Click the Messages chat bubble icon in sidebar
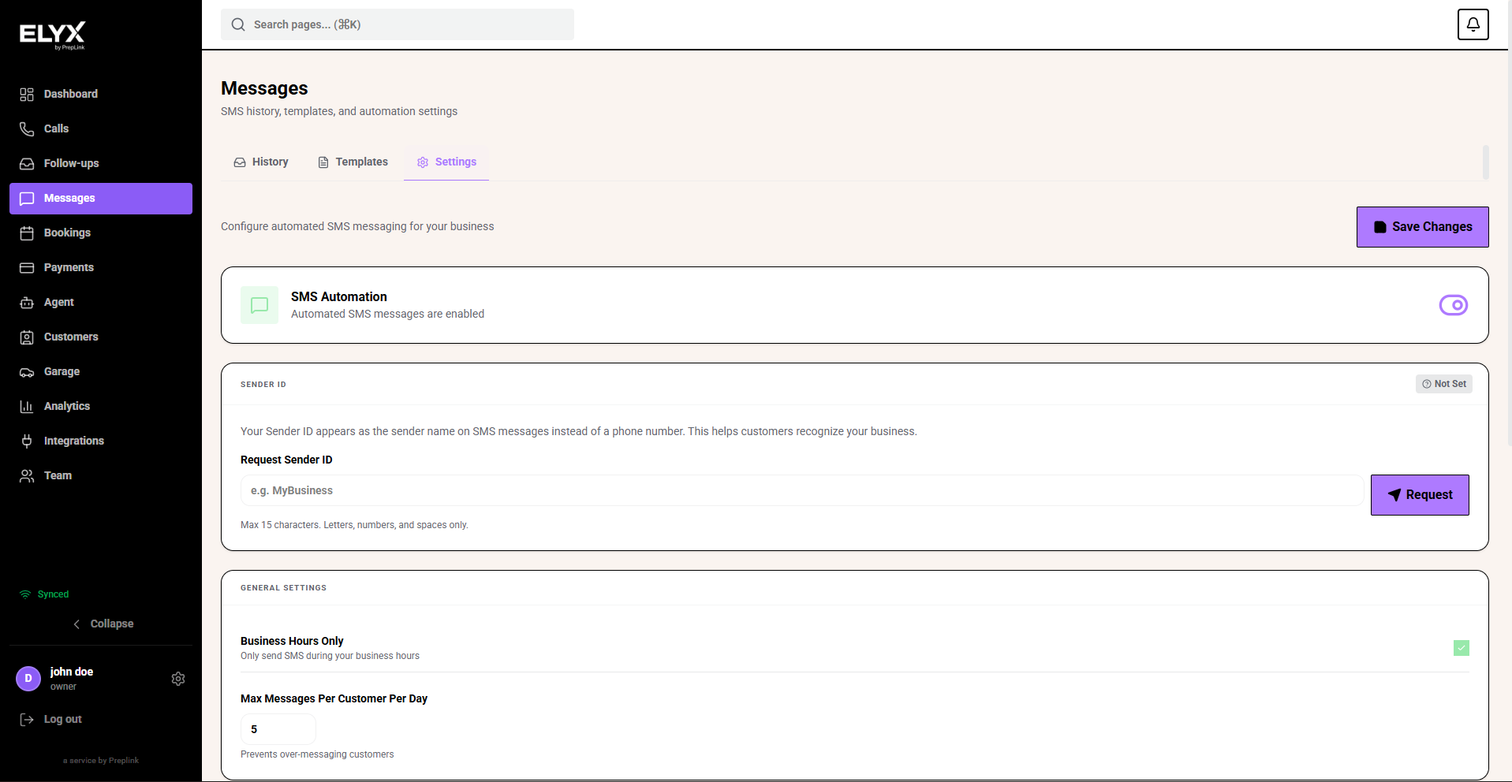Screen dimensions: 1512x782 click(27, 199)
